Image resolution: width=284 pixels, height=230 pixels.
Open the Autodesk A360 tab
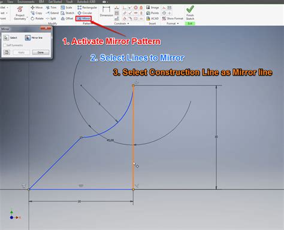click(x=86, y=2)
